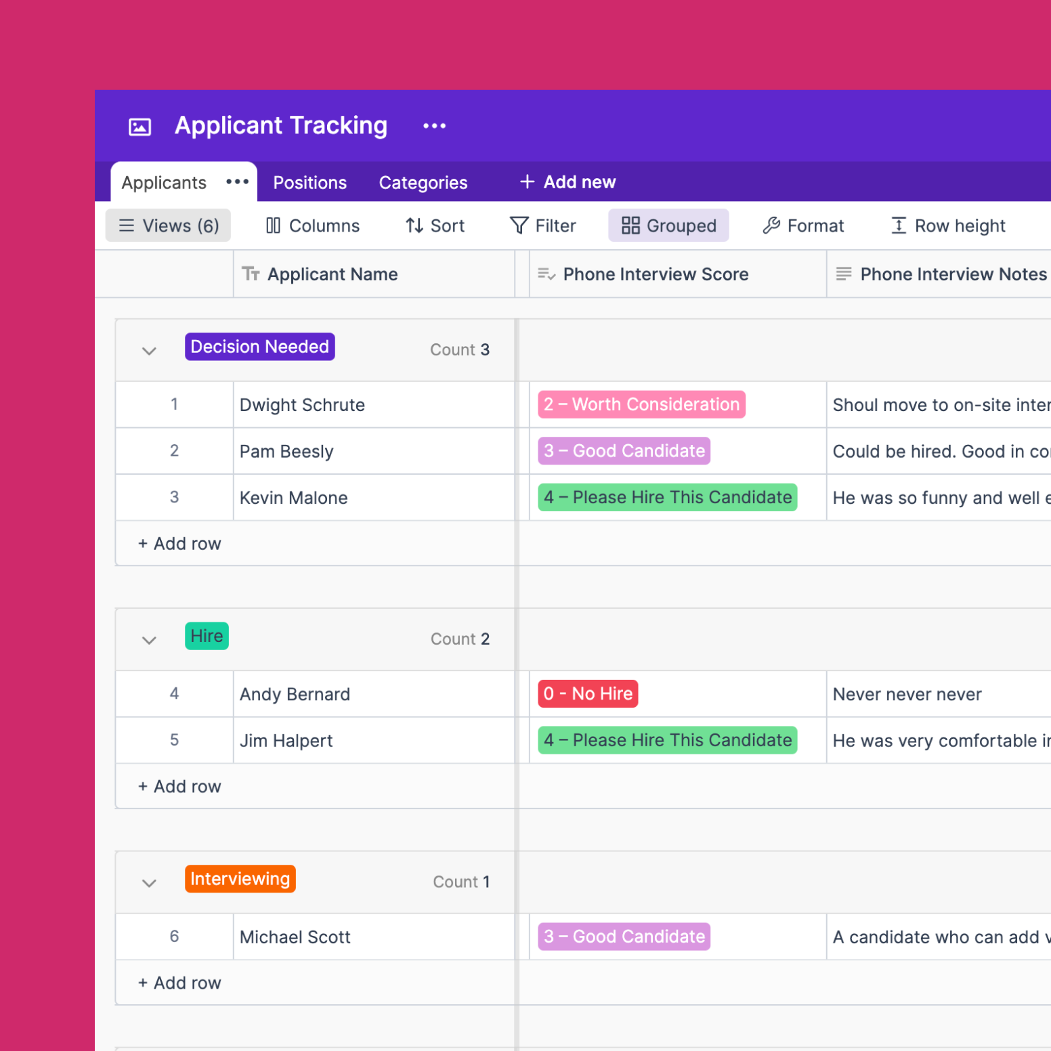Image resolution: width=1051 pixels, height=1051 pixels.
Task: Click the Columns icon
Action: tap(274, 226)
